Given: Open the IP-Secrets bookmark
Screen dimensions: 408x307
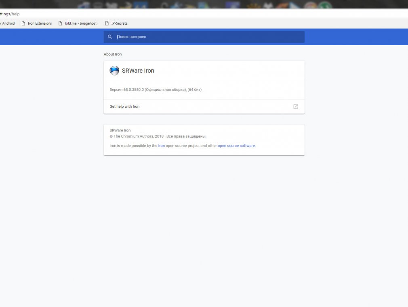Looking at the screenshot, I should coord(116,23).
